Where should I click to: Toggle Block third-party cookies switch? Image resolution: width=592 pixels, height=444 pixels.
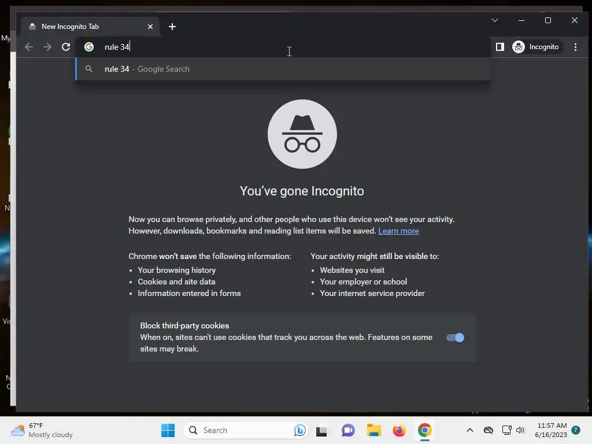[455, 338]
